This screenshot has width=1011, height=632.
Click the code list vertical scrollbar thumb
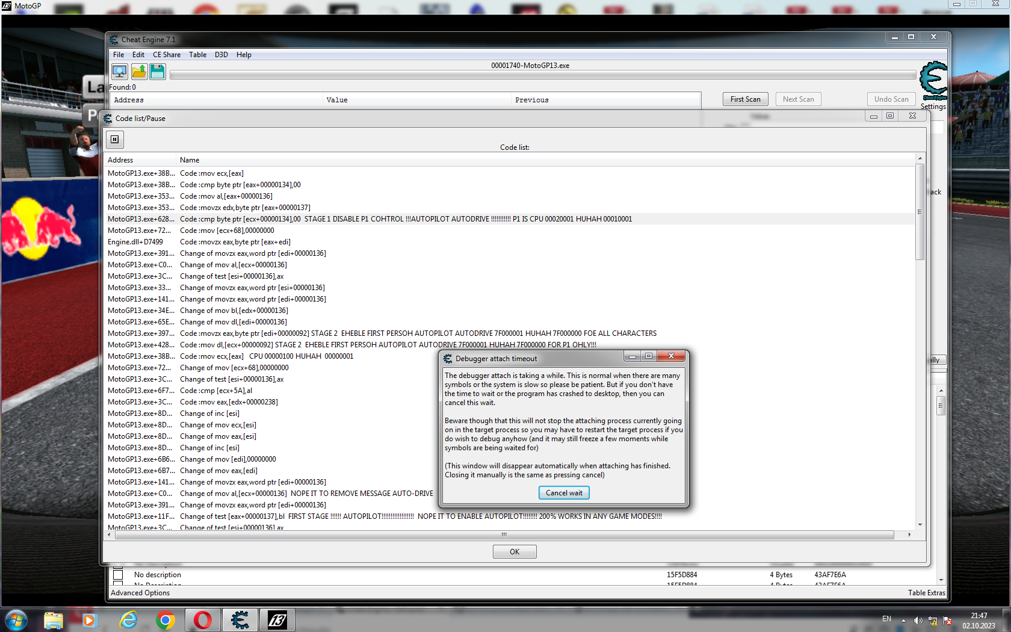point(920,211)
